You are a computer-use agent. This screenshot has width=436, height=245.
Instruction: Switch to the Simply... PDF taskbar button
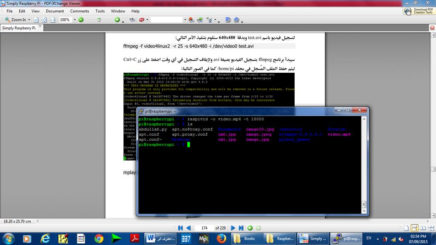[x=313, y=239]
